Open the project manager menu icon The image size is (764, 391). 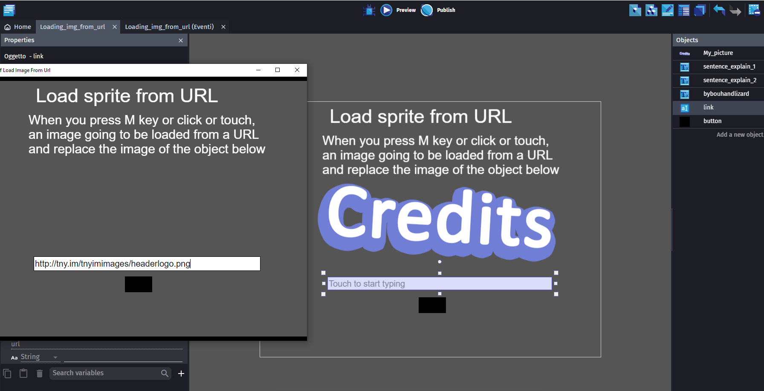(9, 10)
